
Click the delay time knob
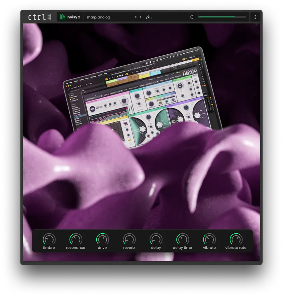point(182,239)
